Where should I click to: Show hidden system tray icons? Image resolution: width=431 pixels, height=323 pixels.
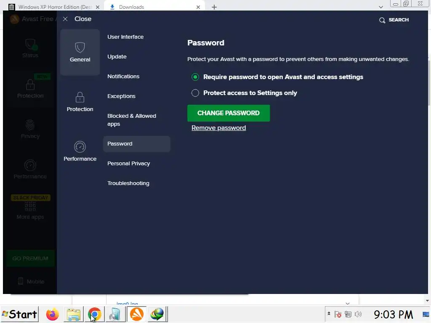[329, 313]
